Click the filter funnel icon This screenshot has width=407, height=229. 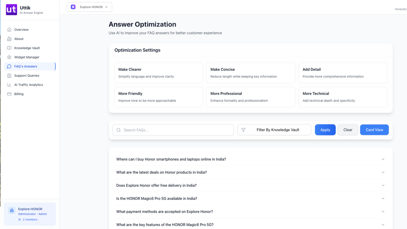(x=243, y=130)
